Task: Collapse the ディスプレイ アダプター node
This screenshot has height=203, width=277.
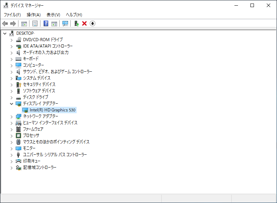Action: click(11, 104)
